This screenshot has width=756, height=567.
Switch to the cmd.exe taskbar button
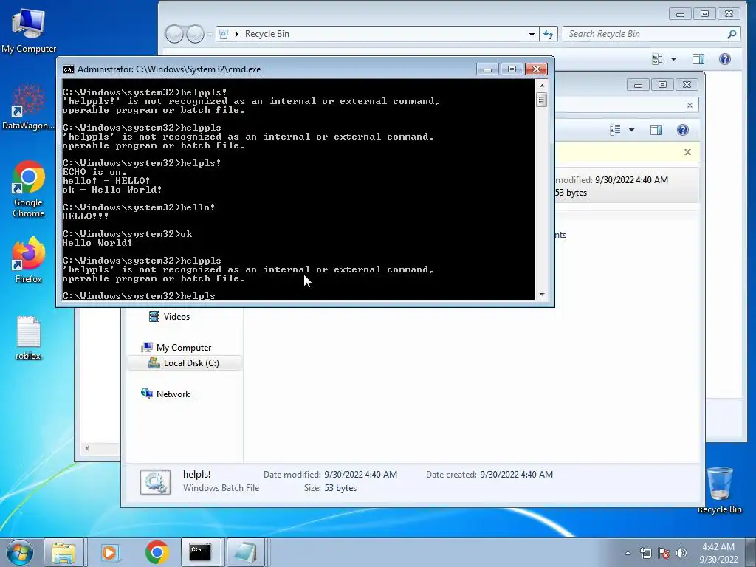click(200, 552)
